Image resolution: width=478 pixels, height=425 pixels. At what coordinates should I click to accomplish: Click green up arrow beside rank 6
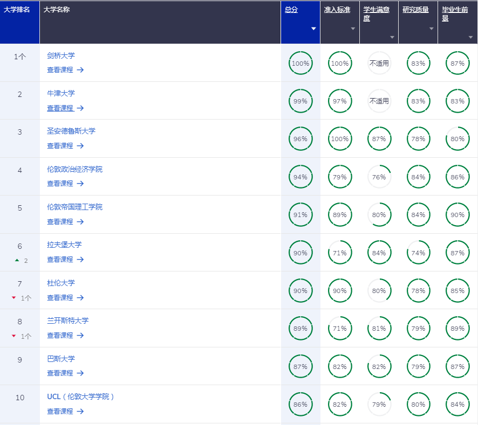[x=17, y=260]
